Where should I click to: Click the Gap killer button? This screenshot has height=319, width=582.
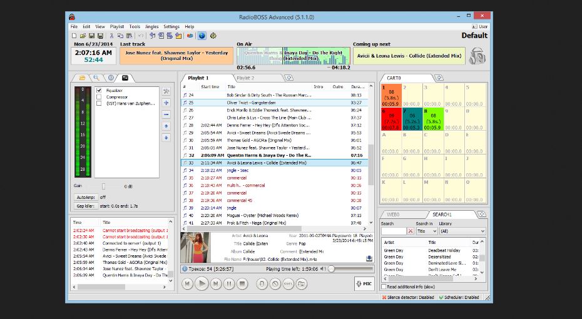pyautogui.click(x=86, y=206)
